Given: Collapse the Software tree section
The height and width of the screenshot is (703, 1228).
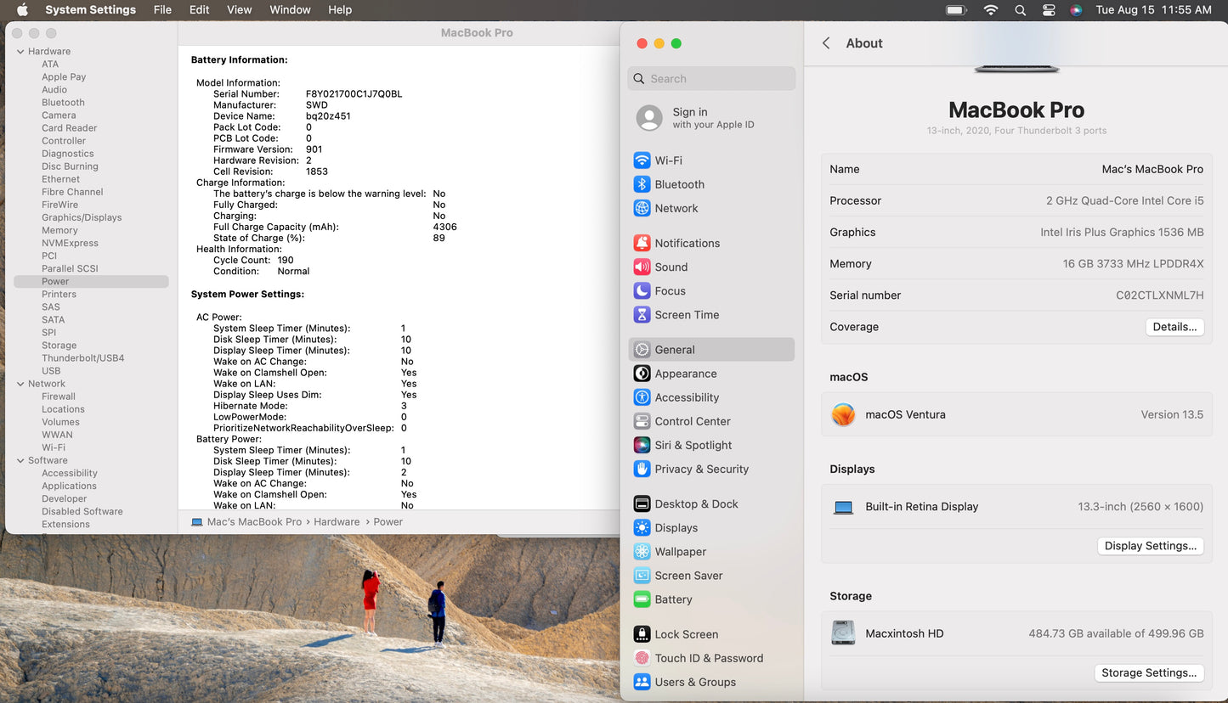Looking at the screenshot, I should tap(20, 460).
